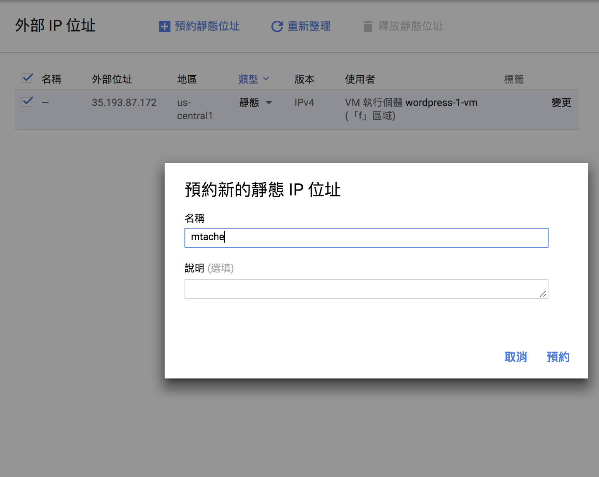
Task: Click the 預約靜態位址 button label
Action: click(x=207, y=26)
